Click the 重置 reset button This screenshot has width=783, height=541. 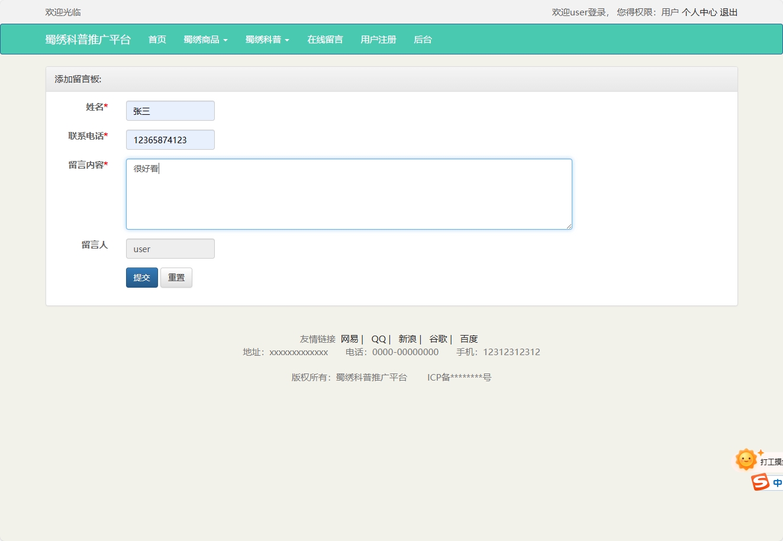coord(176,278)
